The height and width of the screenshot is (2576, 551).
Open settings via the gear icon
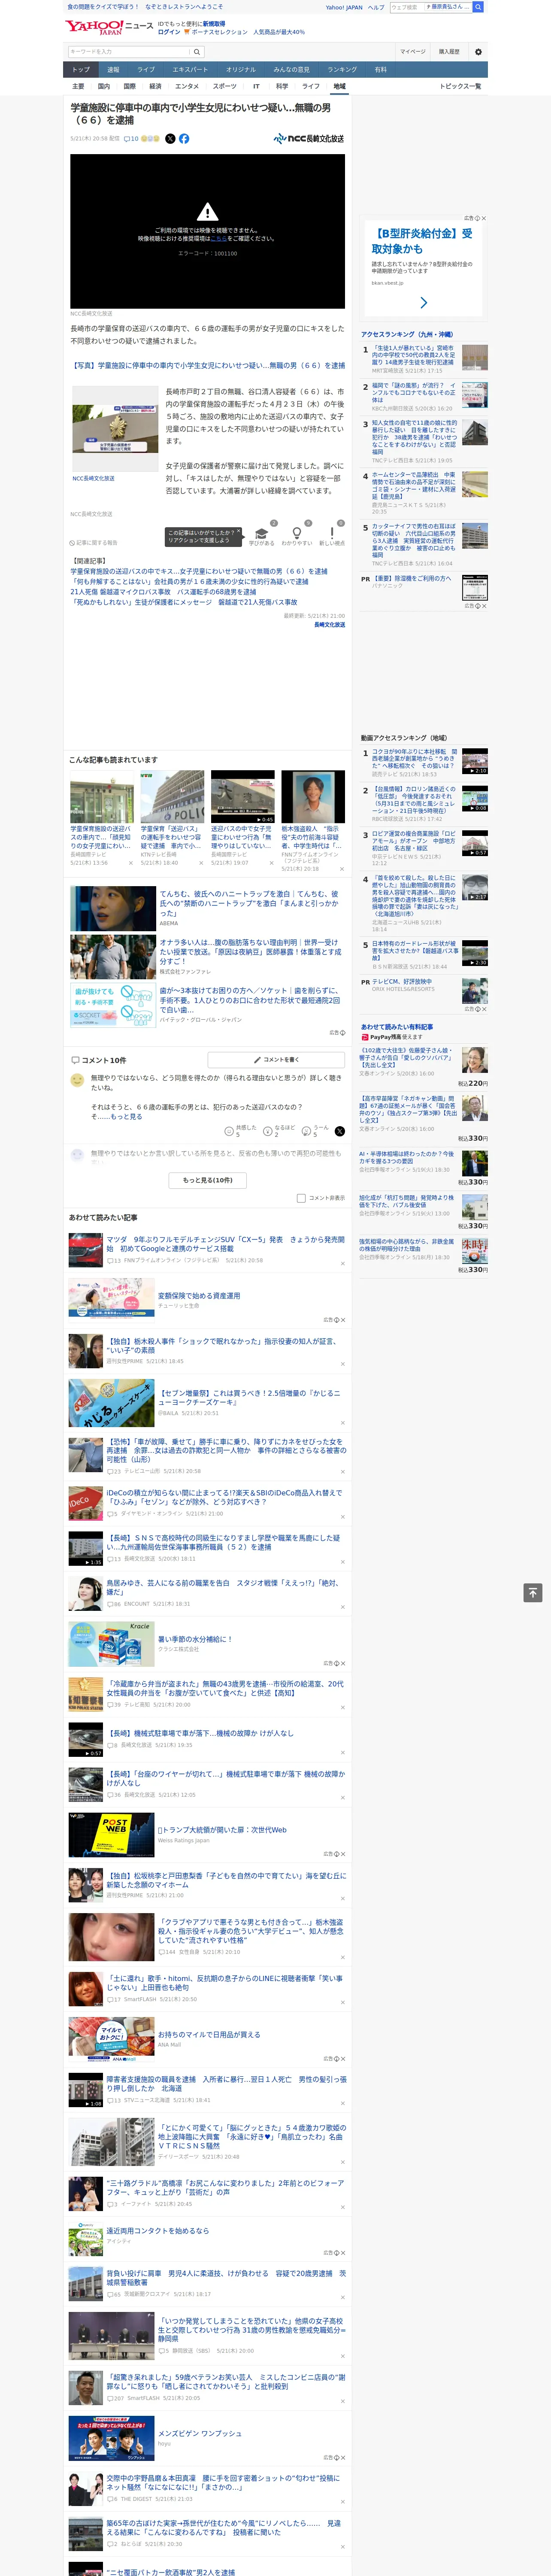(478, 52)
